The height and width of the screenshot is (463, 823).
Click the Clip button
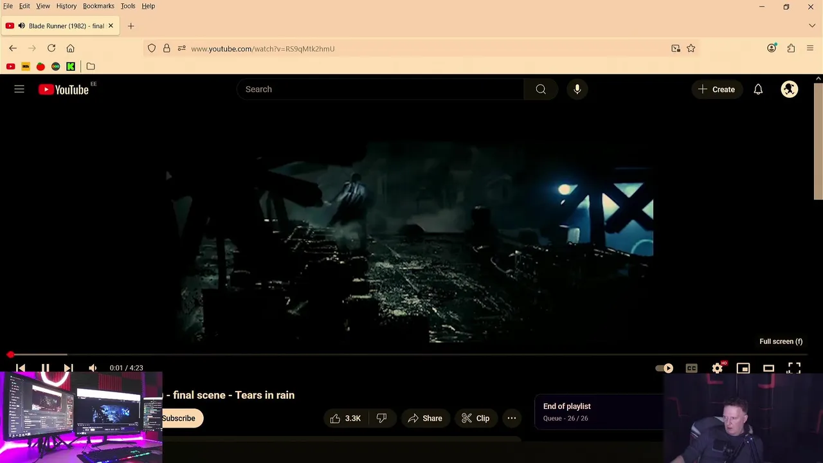(x=476, y=418)
